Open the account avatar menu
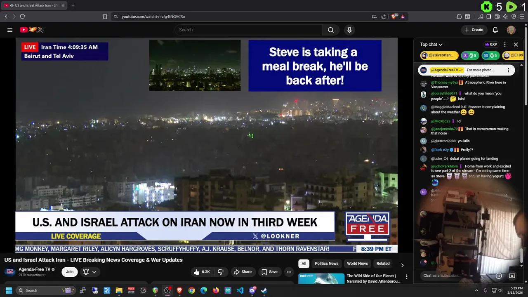The image size is (528, 297). point(511,30)
